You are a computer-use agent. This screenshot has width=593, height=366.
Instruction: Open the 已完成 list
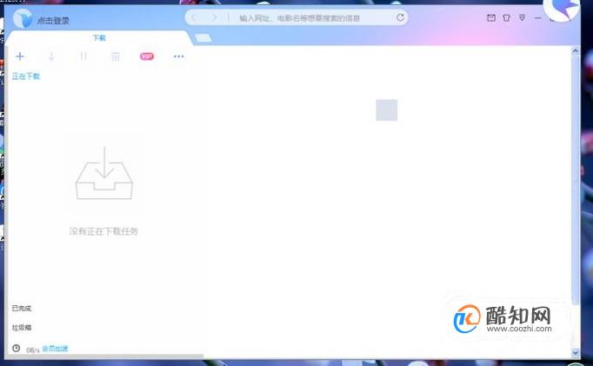(x=22, y=308)
